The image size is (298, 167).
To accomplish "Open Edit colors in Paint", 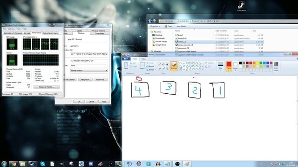I will [276, 66].
